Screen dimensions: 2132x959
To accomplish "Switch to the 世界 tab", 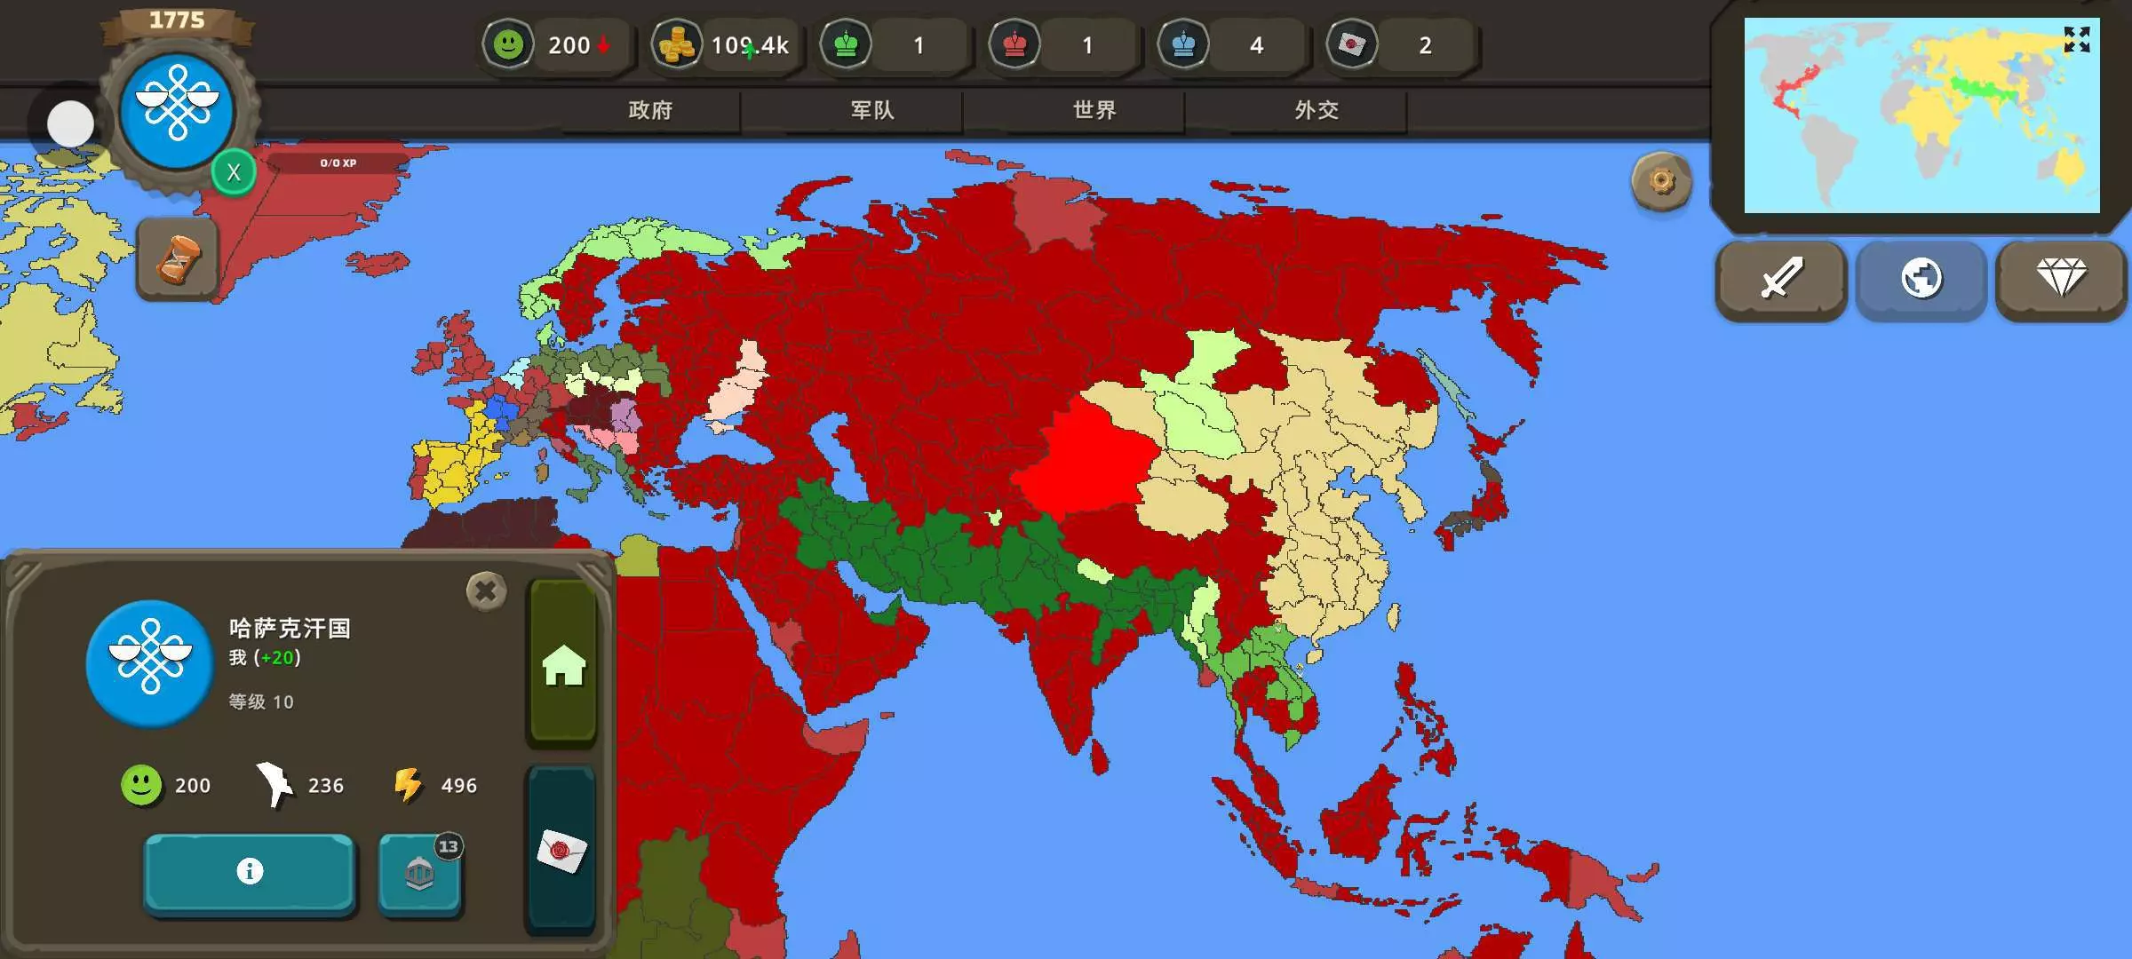I will (1094, 110).
